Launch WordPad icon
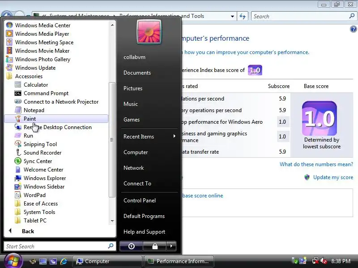Viewport: 358px width, 268px height. pos(18,195)
